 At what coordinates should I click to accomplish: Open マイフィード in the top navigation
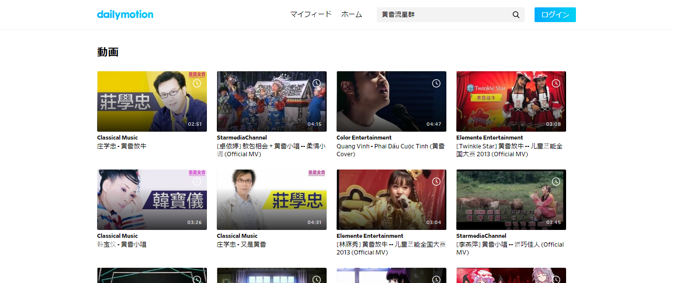coord(311,15)
